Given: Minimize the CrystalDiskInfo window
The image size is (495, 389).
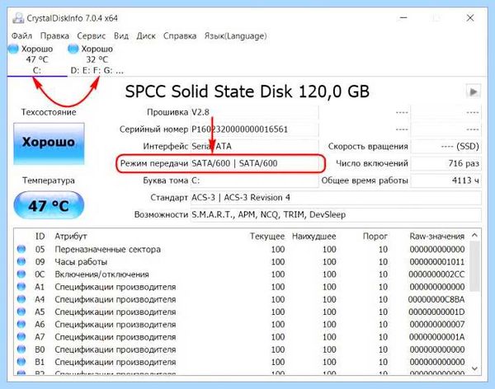Looking at the screenshot, I should [403, 18].
